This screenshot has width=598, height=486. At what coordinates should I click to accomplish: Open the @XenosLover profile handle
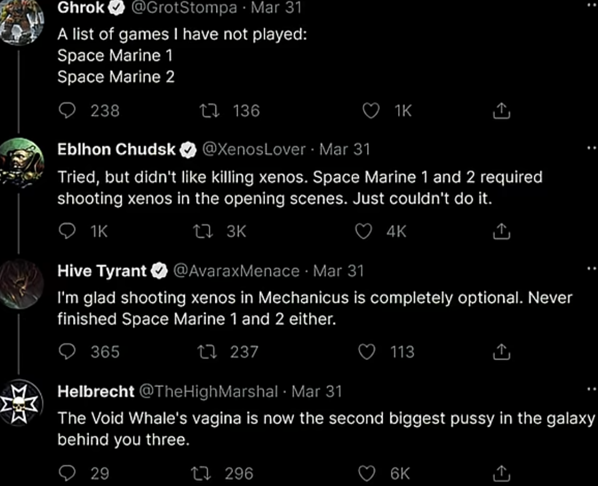(x=254, y=149)
